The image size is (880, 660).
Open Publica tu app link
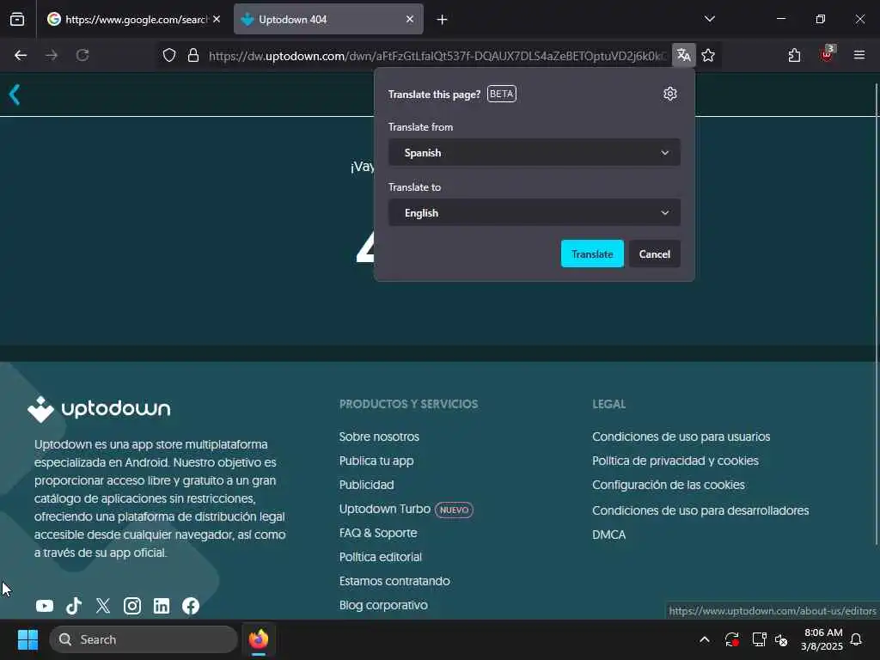click(376, 461)
